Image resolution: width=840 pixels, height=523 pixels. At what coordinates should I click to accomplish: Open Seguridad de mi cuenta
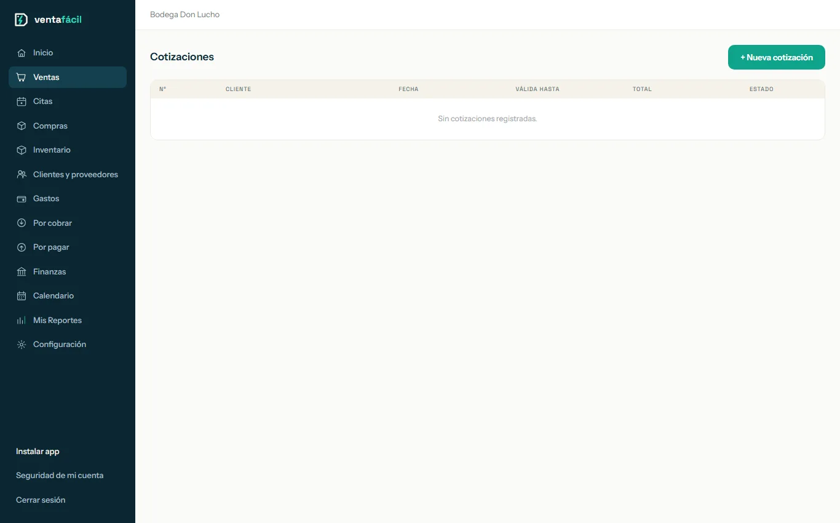pos(60,476)
